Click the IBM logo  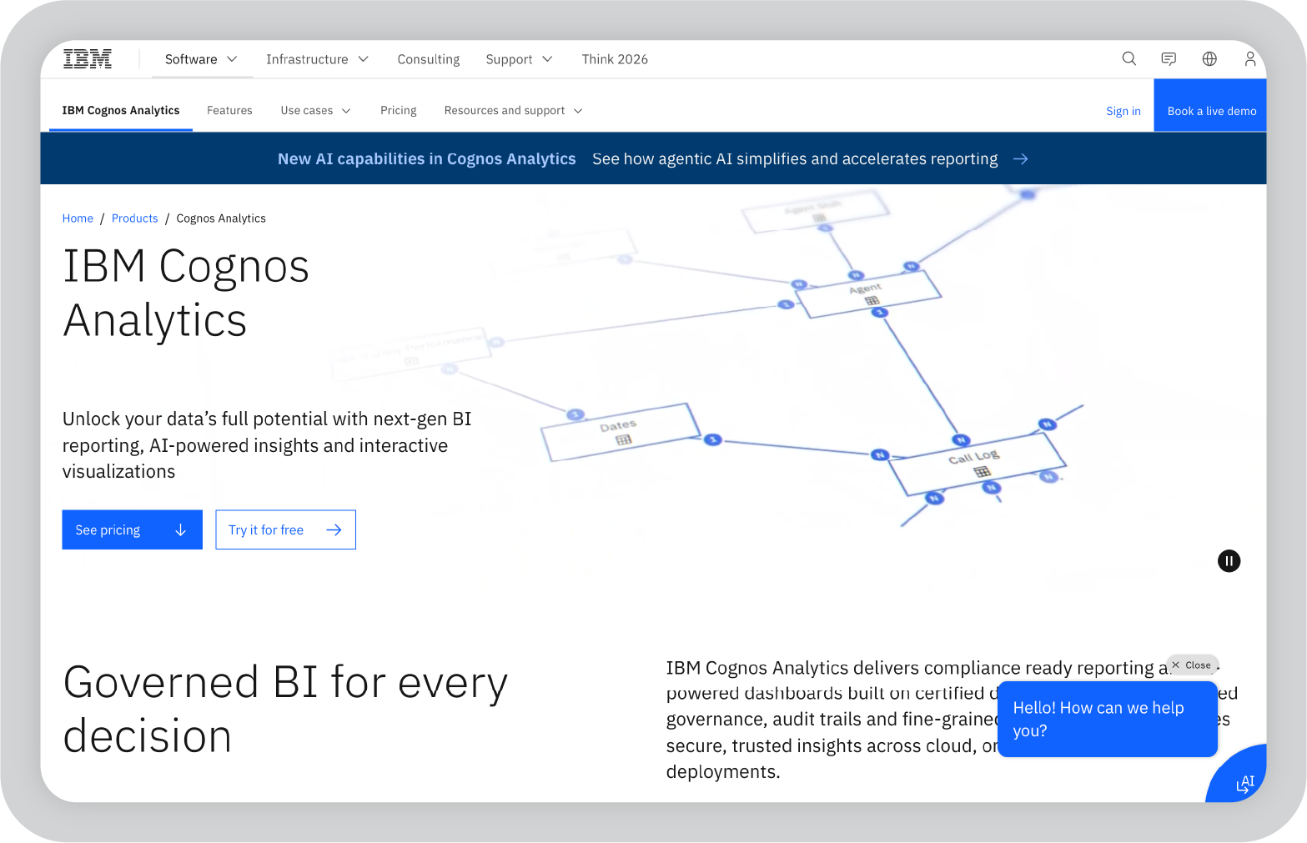pyautogui.click(x=88, y=59)
